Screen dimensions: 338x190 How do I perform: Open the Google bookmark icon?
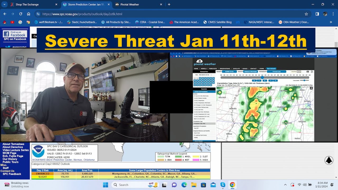point(20,22)
